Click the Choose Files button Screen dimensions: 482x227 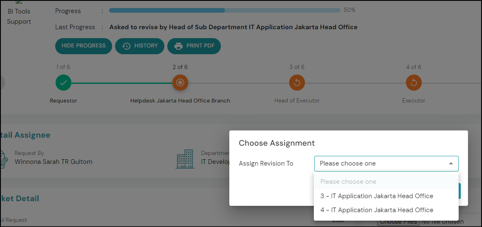[x=398, y=222]
